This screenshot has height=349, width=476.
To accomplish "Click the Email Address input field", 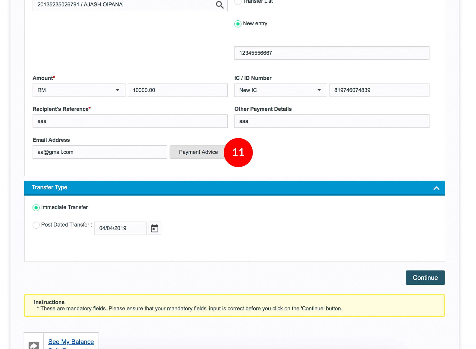I will 100,152.
